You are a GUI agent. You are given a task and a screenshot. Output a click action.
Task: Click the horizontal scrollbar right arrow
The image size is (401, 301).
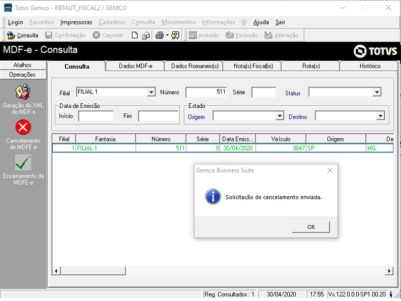coord(389,271)
